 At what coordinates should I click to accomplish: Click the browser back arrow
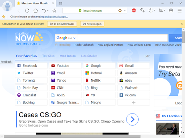tap(19, 11)
